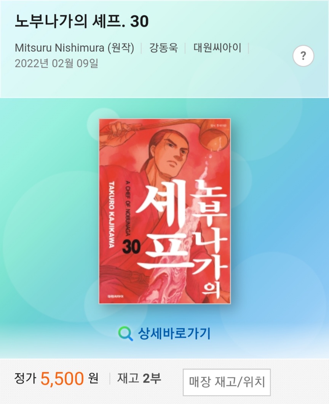329x404 pixels.
Task: Tap the volume number 30 on cover
Action: 131,246
